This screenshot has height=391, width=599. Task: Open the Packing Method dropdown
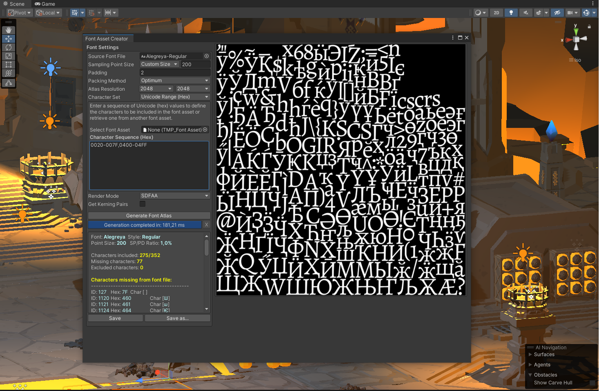175,80
